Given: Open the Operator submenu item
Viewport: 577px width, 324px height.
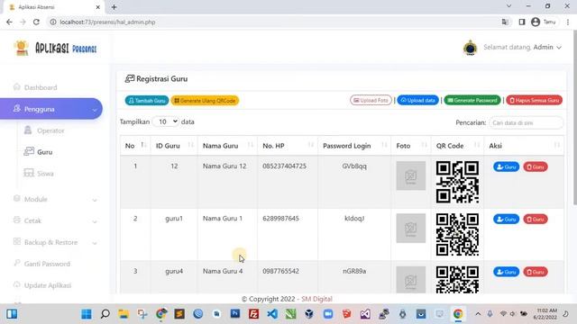Looking at the screenshot, I should tap(44, 130).
